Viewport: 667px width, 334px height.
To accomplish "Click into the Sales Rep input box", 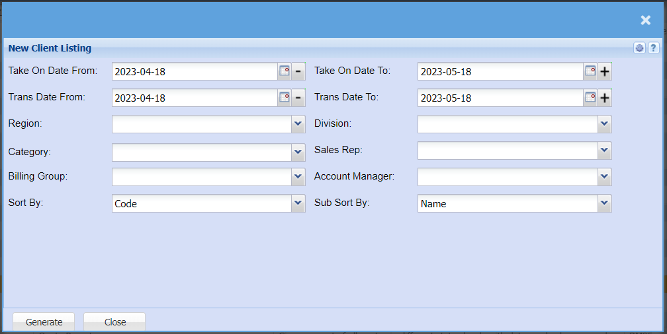I will (x=508, y=150).
